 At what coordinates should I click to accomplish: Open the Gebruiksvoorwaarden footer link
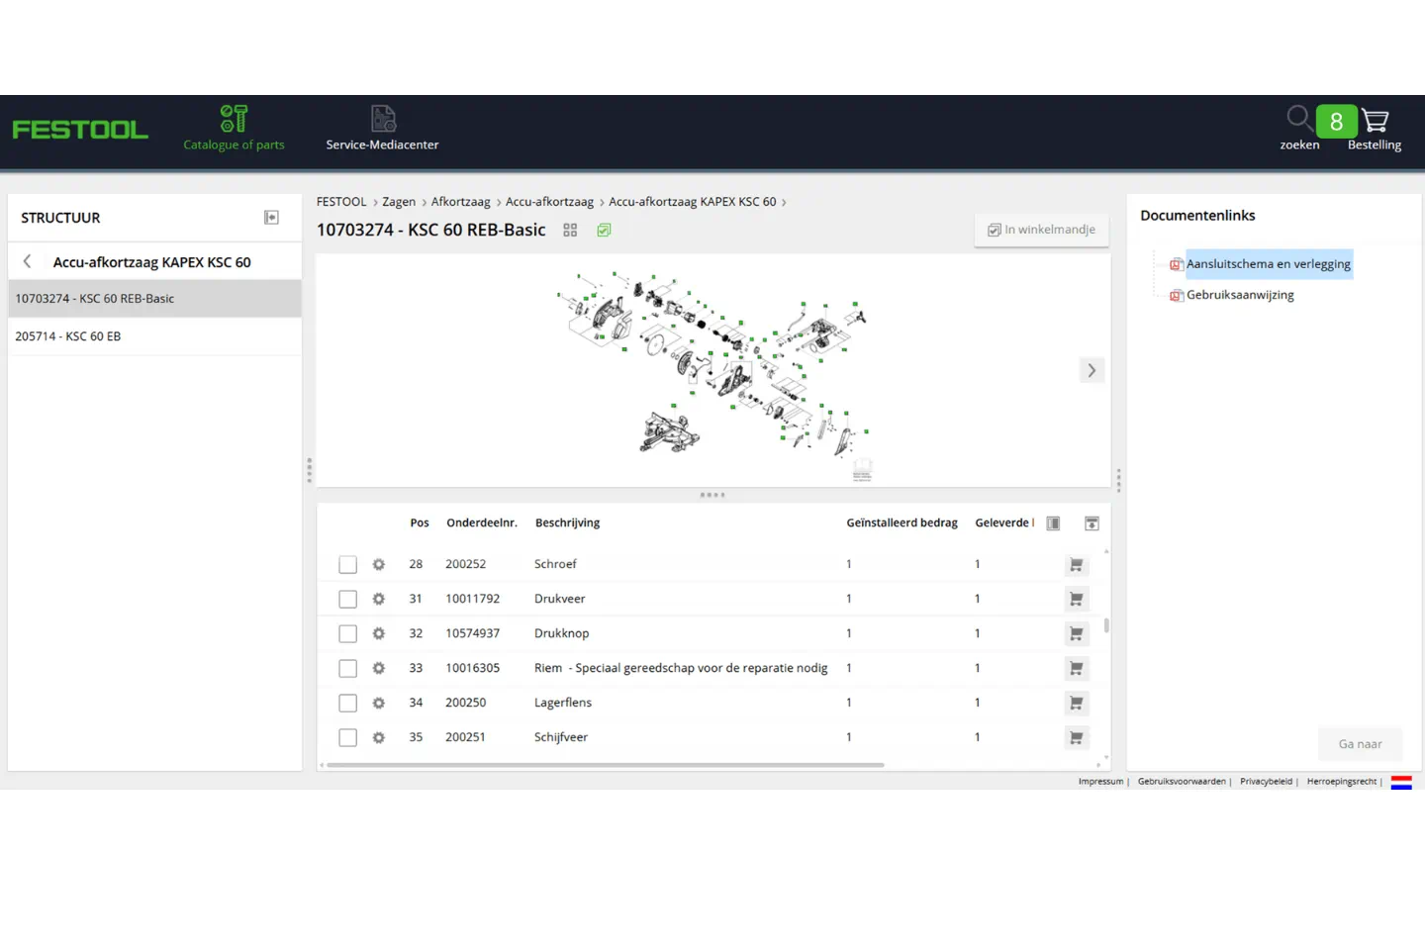tap(1182, 782)
